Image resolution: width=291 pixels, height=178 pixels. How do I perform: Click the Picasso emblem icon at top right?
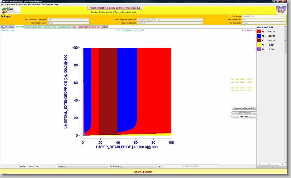pyautogui.click(x=281, y=10)
